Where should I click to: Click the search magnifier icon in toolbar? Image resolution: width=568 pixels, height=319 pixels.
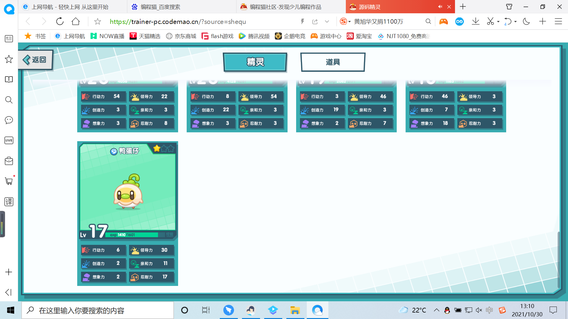pyautogui.click(x=428, y=21)
